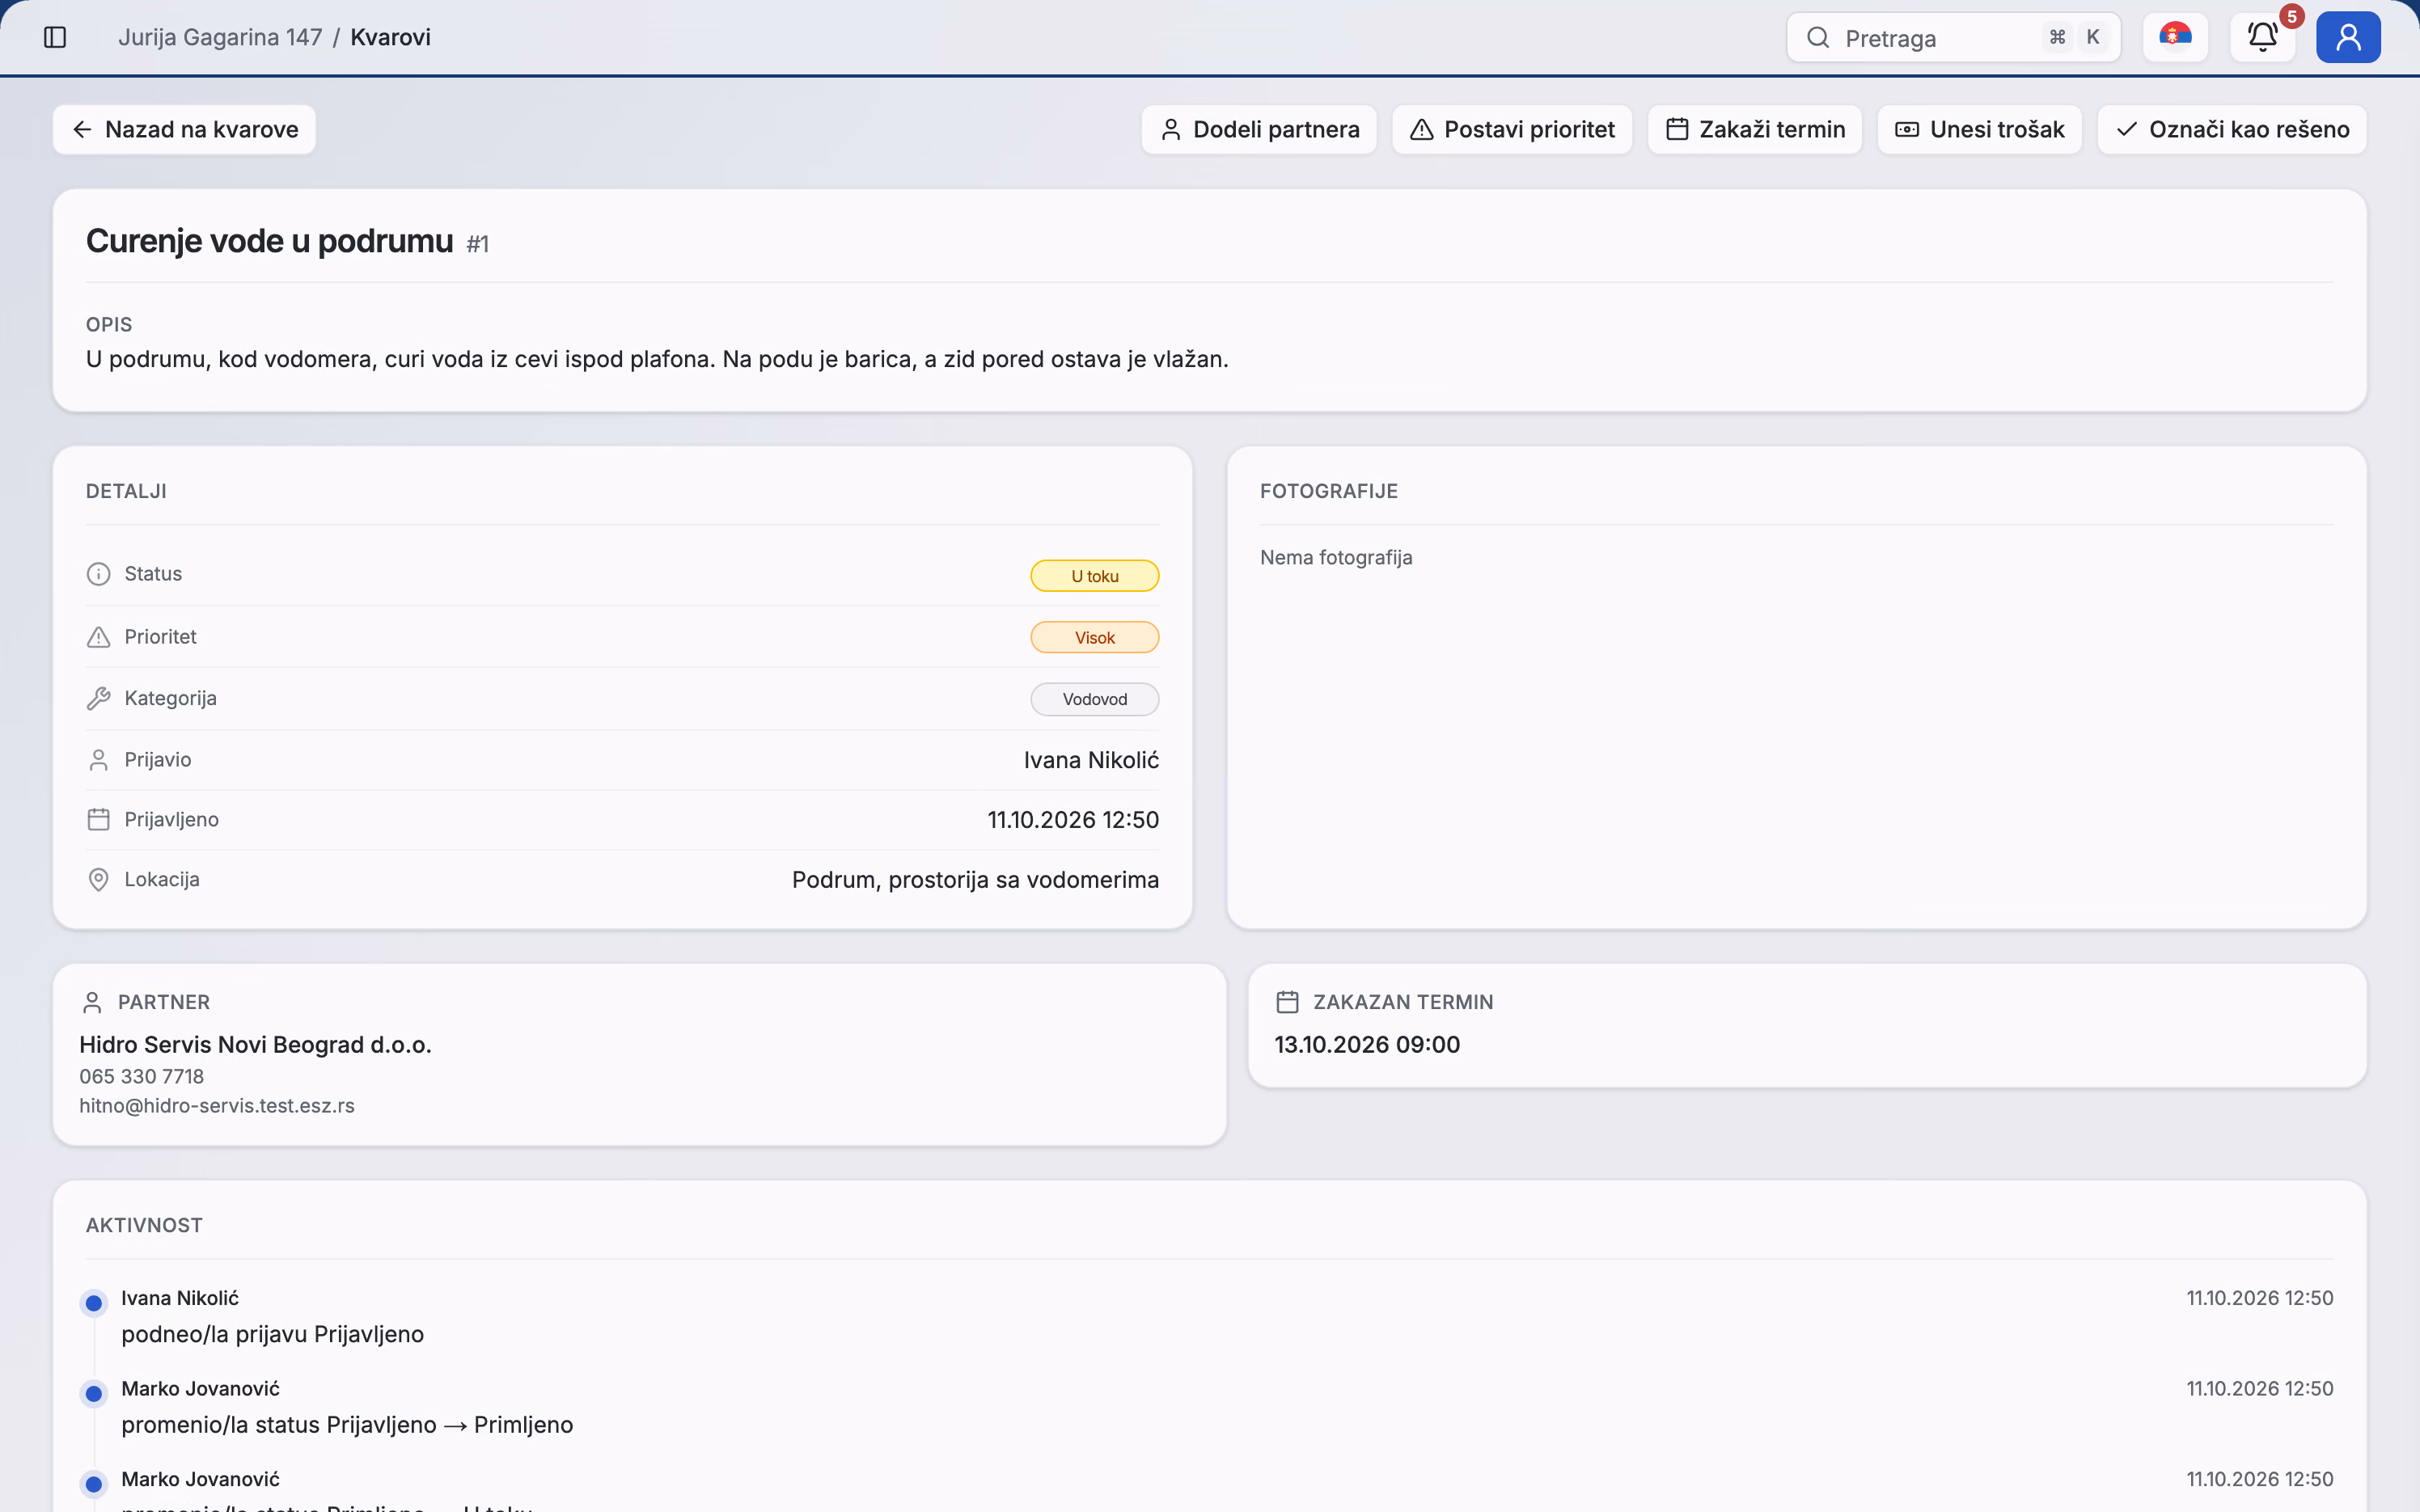Click the Status info icon
This screenshot has height=1512, width=2420.
point(98,574)
